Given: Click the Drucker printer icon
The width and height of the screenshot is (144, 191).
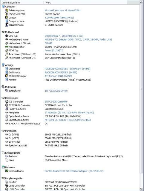Looking at the screenshot, I should pyautogui.click(x=7, y=182).
